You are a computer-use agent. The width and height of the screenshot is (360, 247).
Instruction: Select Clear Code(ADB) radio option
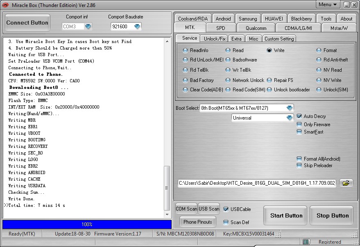(x=185, y=90)
